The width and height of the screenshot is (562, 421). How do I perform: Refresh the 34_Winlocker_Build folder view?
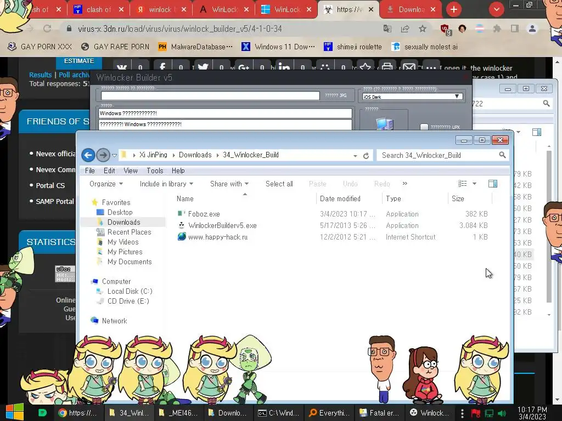366,156
